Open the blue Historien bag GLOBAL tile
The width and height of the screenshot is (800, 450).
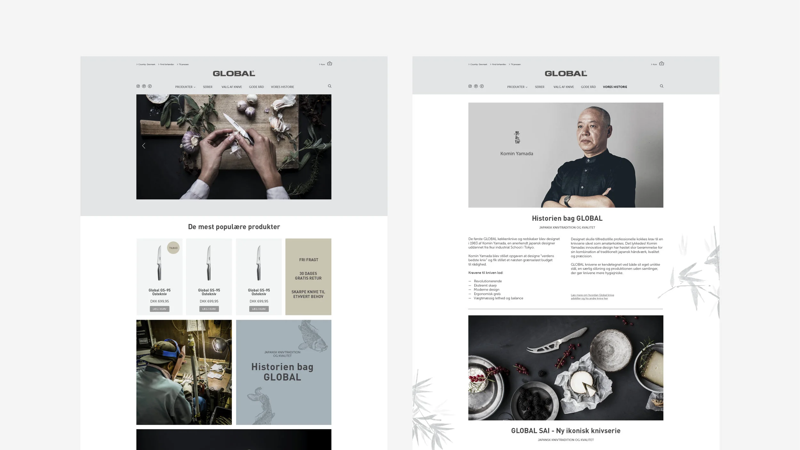tap(284, 372)
